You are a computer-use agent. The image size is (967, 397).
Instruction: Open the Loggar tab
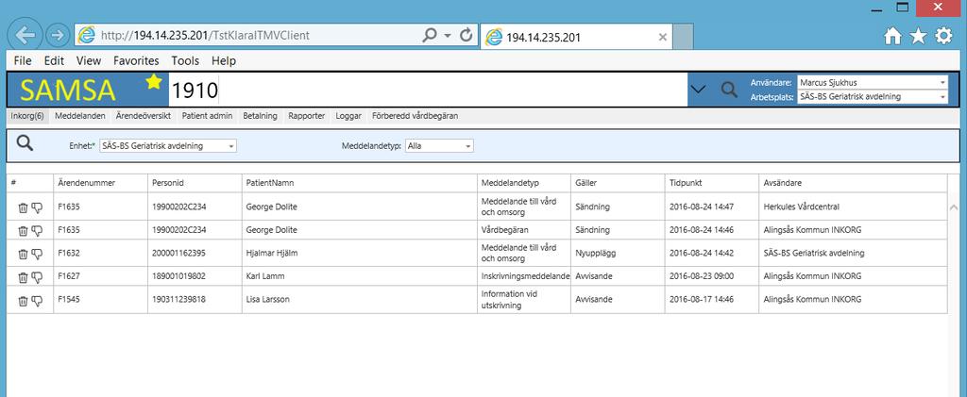tap(348, 116)
